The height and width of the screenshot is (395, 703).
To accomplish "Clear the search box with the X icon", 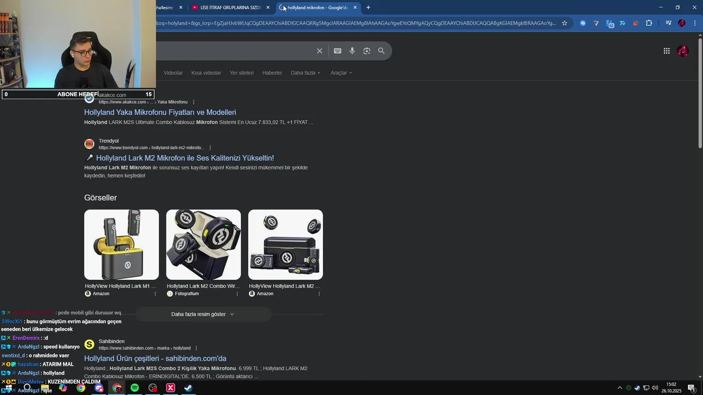I will (x=320, y=51).
